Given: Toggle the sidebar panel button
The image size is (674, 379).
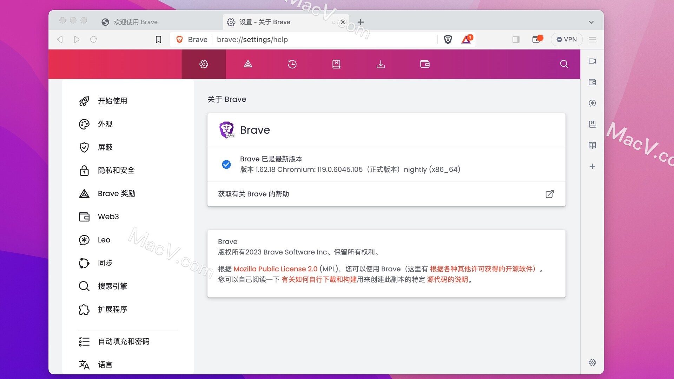Looking at the screenshot, I should pos(516,40).
